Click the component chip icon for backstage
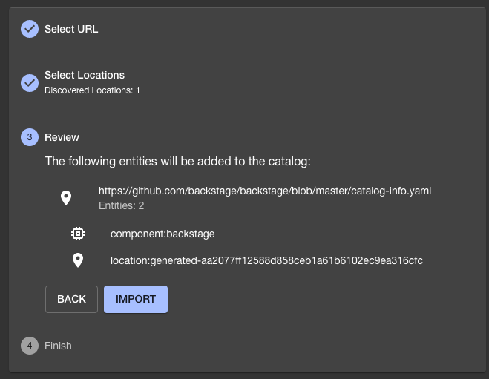This screenshot has width=489, height=379. pos(78,234)
